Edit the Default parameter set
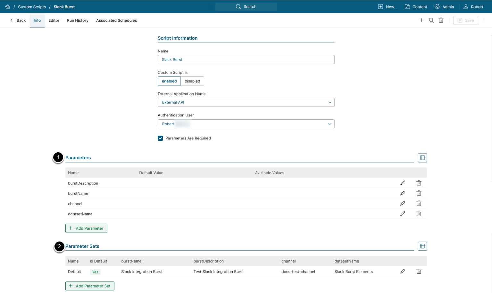This screenshot has width=492, height=293. point(403,271)
